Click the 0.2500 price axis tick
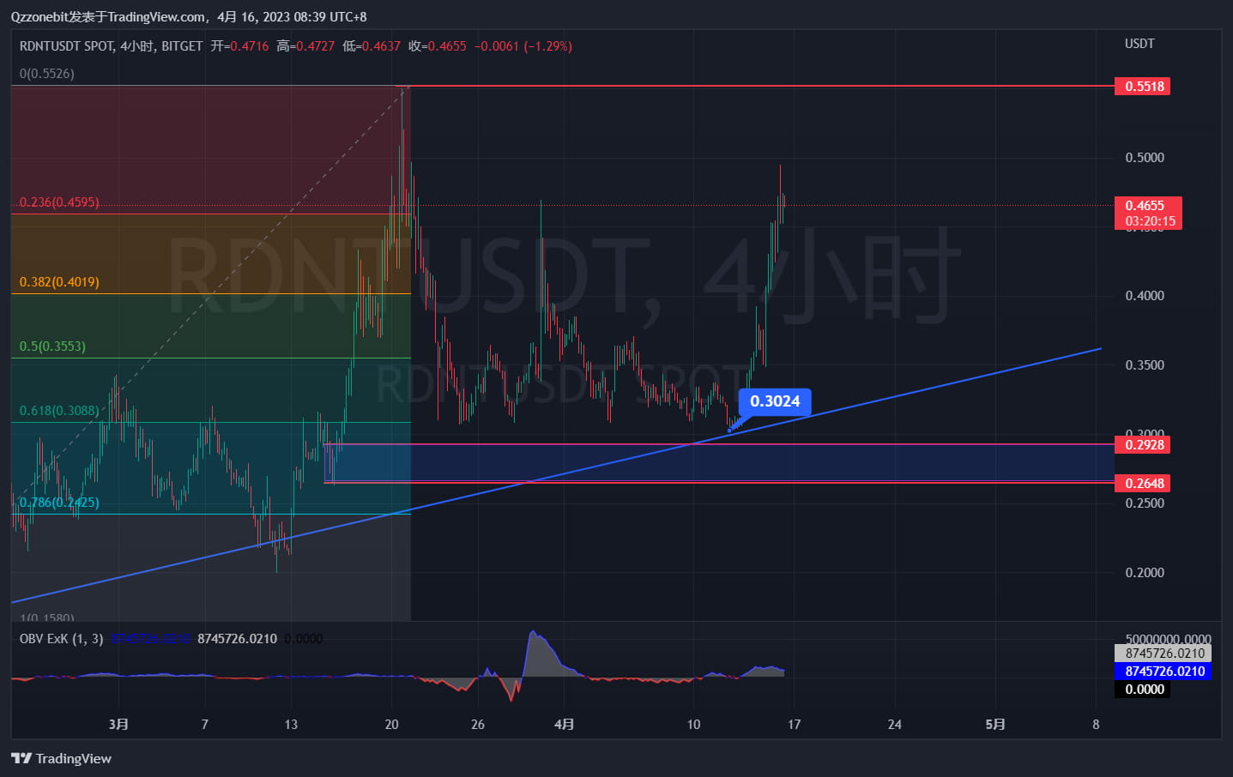The image size is (1233, 777). [1145, 503]
